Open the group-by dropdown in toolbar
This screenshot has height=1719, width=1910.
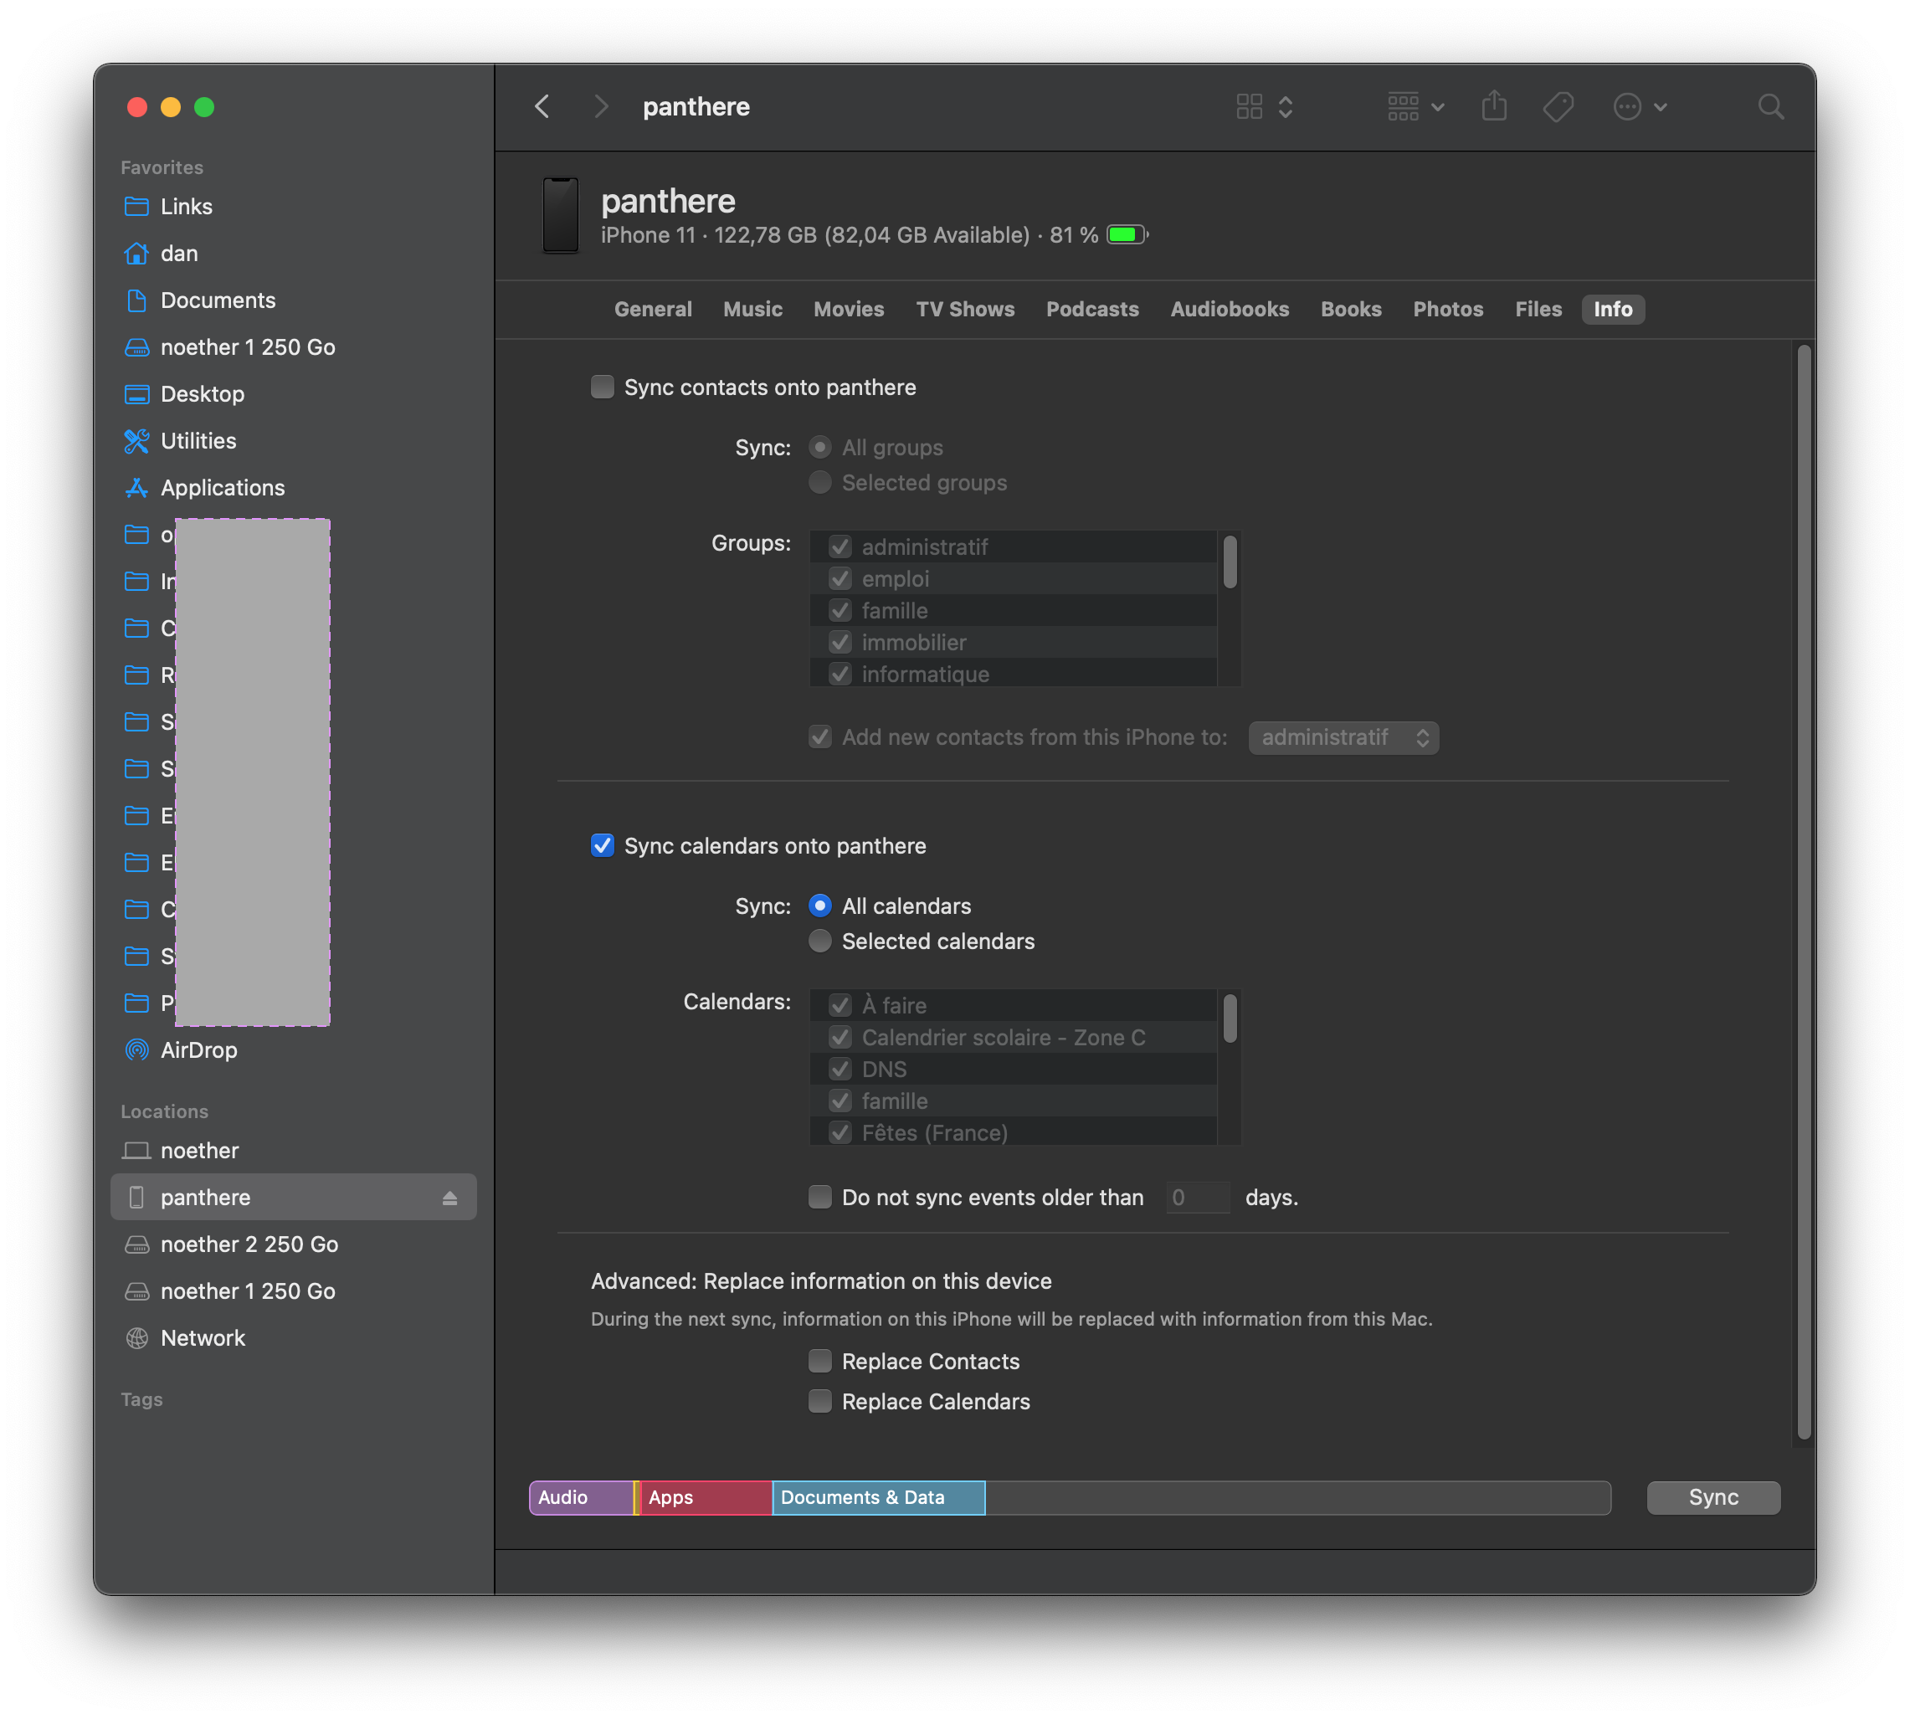coord(1415,107)
